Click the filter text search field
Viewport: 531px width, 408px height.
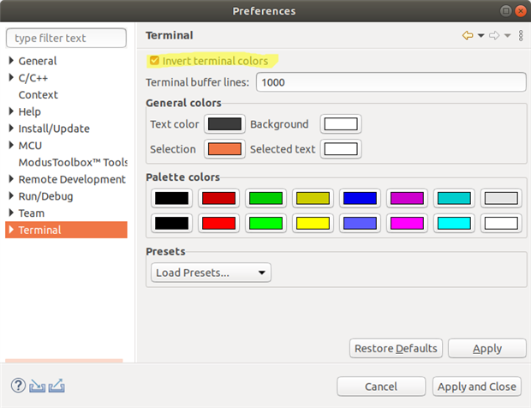pyautogui.click(x=66, y=38)
